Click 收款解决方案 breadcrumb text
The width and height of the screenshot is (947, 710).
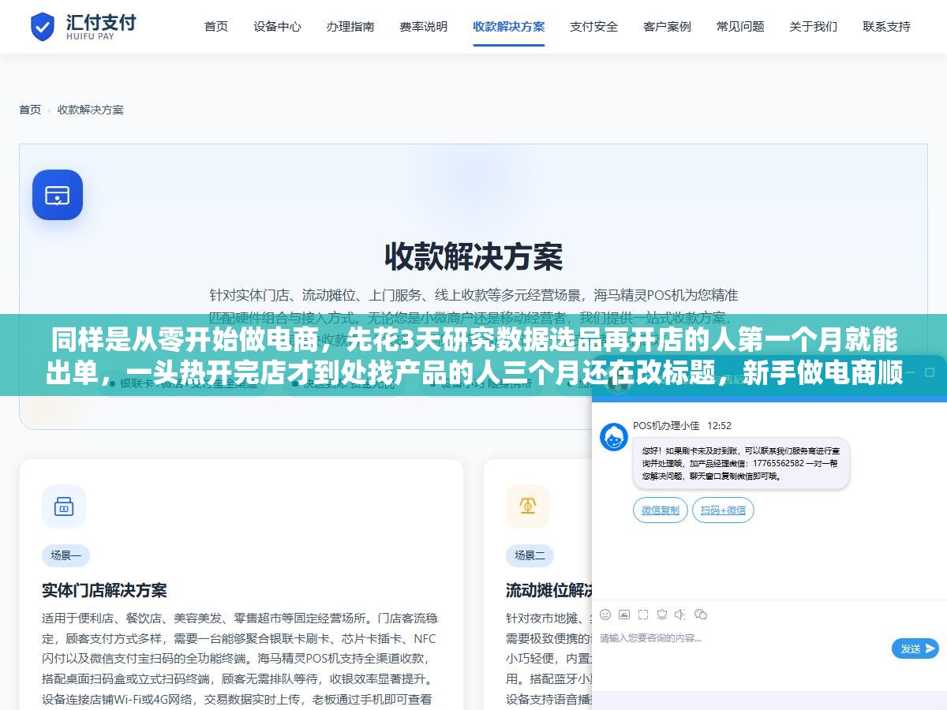pos(91,110)
